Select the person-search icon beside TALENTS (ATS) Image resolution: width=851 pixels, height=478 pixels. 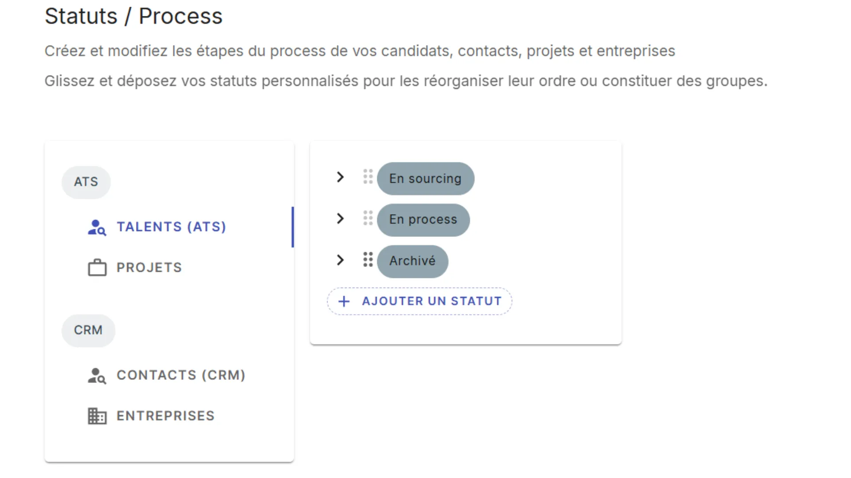coord(97,227)
